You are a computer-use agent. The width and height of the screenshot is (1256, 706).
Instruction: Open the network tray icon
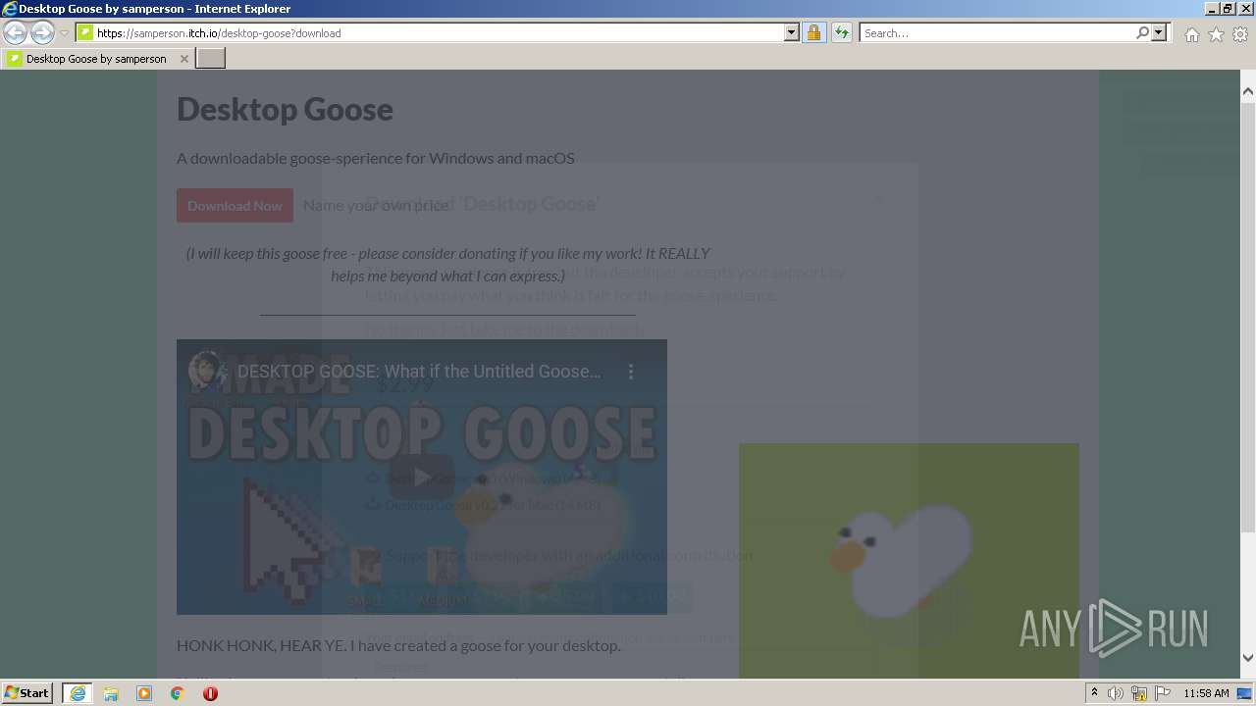pyautogui.click(x=1139, y=693)
